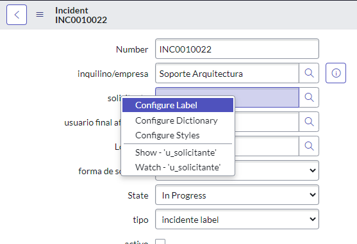This screenshot has height=244, width=357.
Task: Click the back arrow button
Action: click(17, 15)
